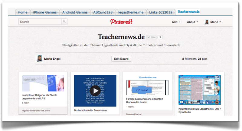Open the Links (C)2012 tab
The image size is (242, 131).
pyautogui.click(x=161, y=12)
